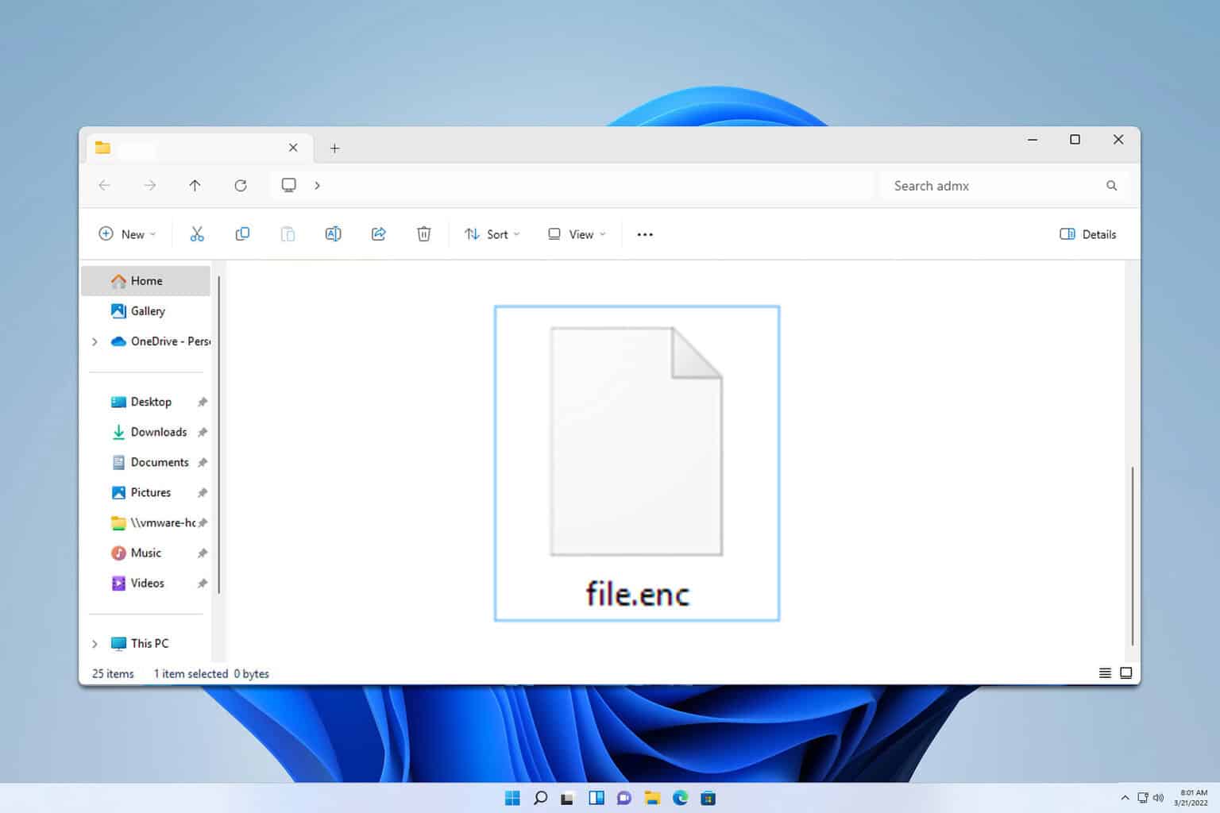Open the Widgets panel from taskbar
Image resolution: width=1220 pixels, height=813 pixels.
tap(596, 798)
